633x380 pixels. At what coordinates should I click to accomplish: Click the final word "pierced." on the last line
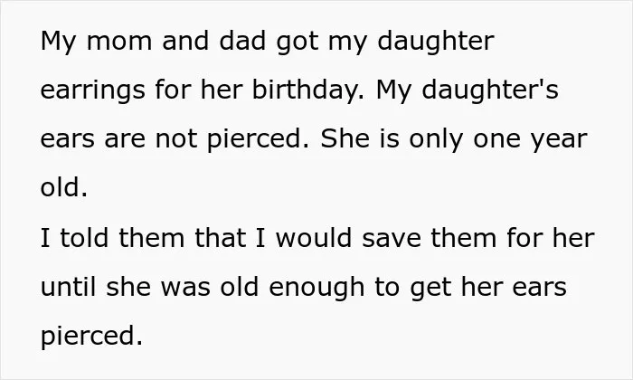(x=91, y=337)
